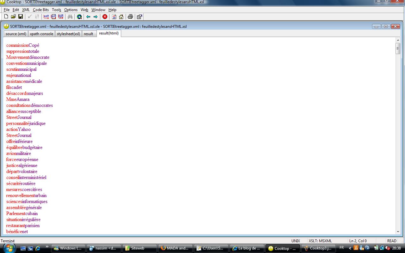Create a new document using toolbar icon
Viewport: 405px width, 253px height.
[6, 16]
